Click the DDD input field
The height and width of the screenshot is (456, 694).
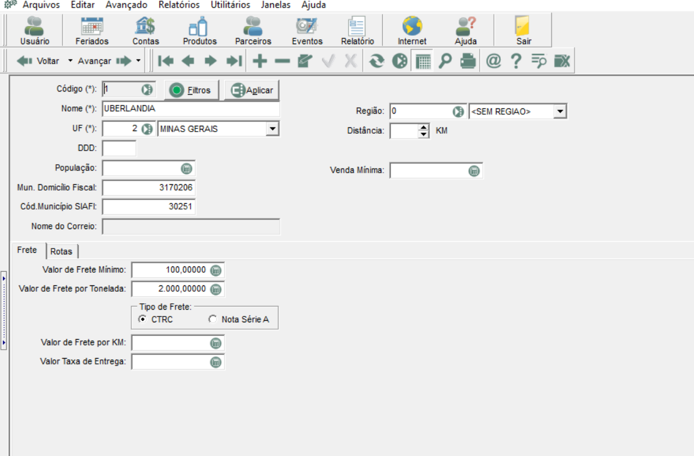click(120, 148)
